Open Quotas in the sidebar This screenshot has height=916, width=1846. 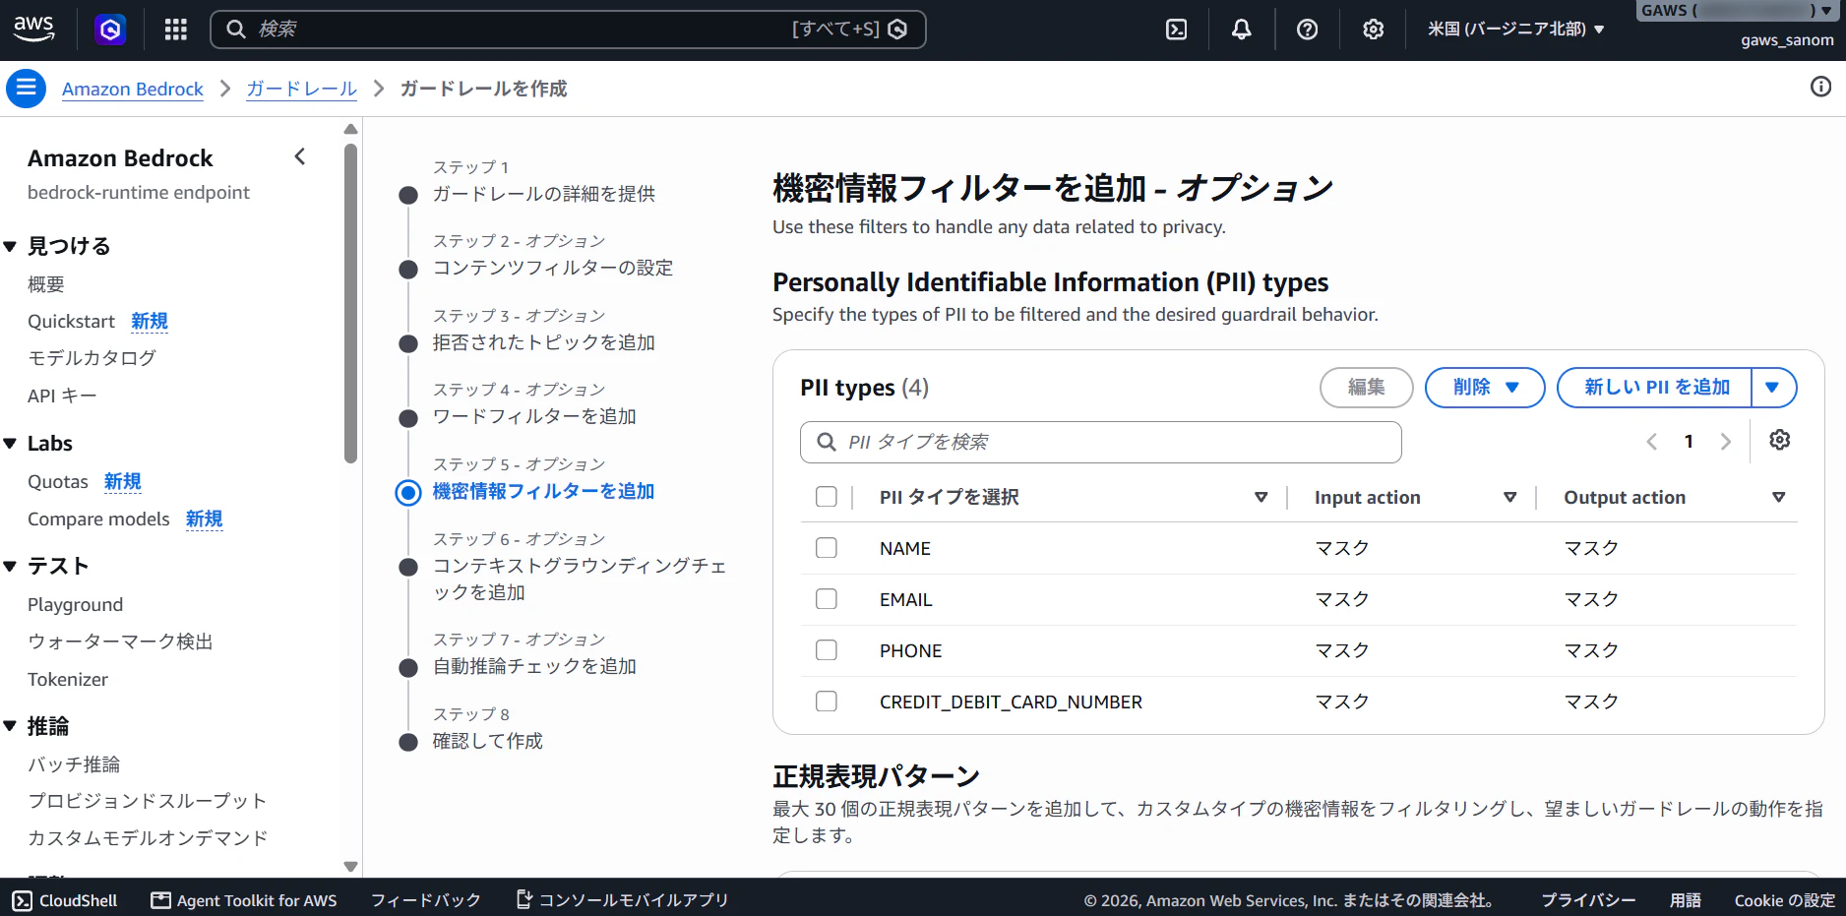click(x=58, y=482)
